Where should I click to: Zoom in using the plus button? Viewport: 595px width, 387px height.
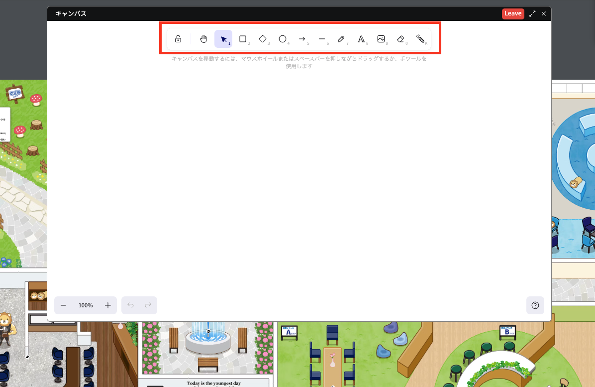tap(108, 305)
